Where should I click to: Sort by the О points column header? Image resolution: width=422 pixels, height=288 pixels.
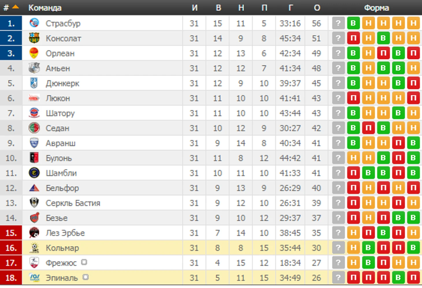click(x=317, y=8)
